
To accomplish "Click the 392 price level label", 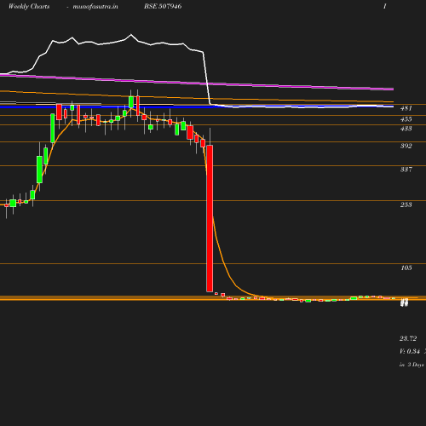I will click(x=406, y=146).
